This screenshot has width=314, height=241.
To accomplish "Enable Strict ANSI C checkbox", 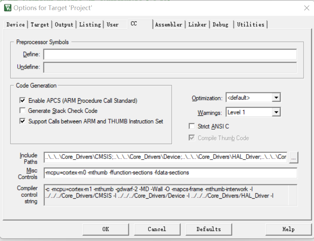I will (192, 127).
